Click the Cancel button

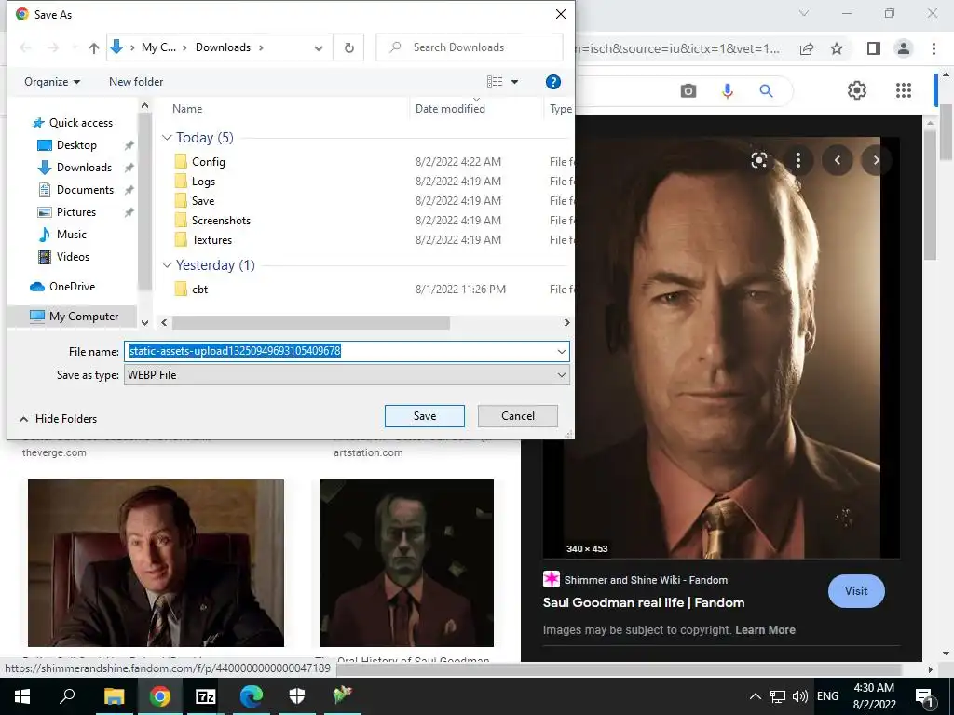(518, 416)
